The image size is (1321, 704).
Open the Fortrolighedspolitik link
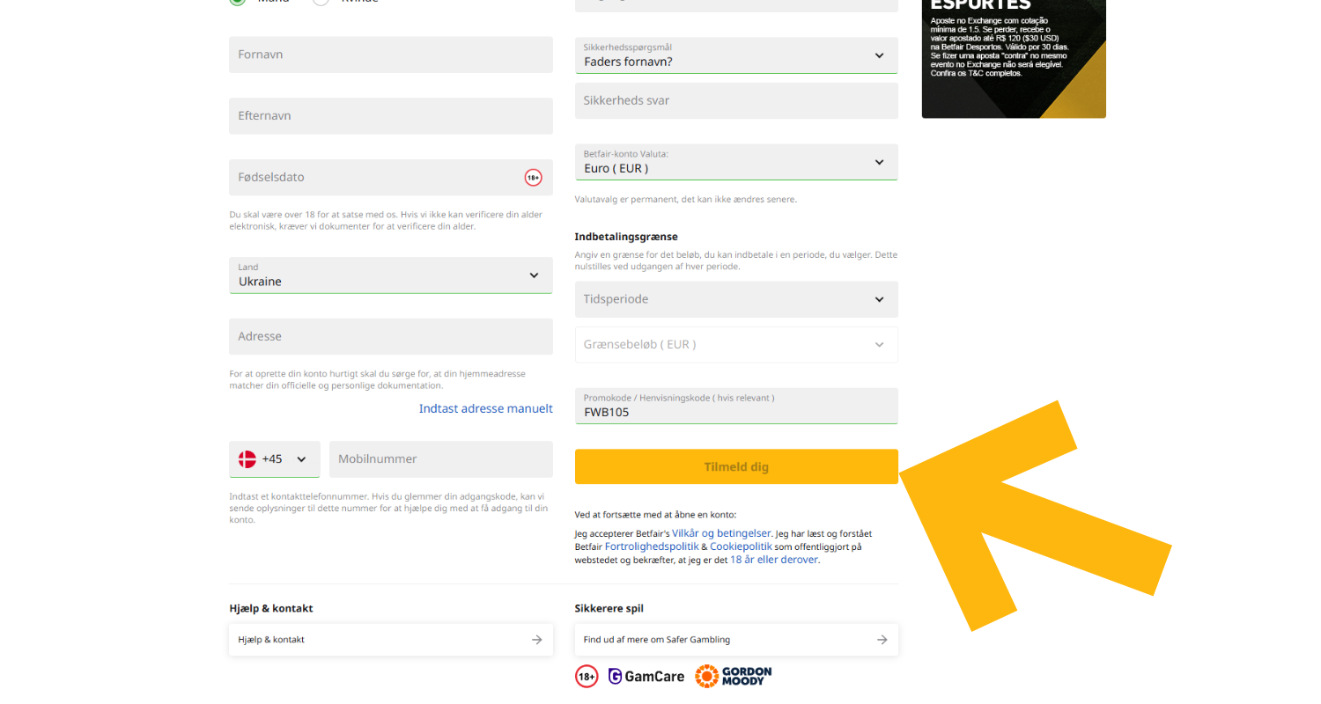coord(651,546)
